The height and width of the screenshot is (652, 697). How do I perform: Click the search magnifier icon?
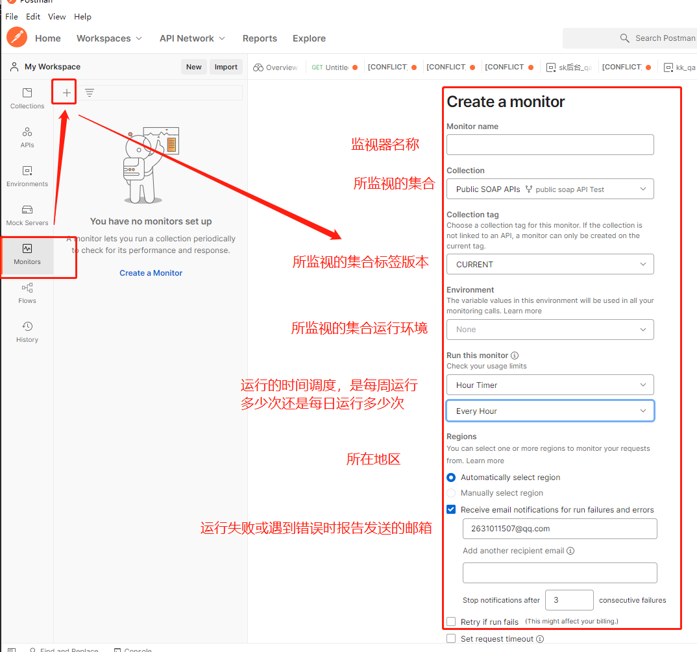624,38
